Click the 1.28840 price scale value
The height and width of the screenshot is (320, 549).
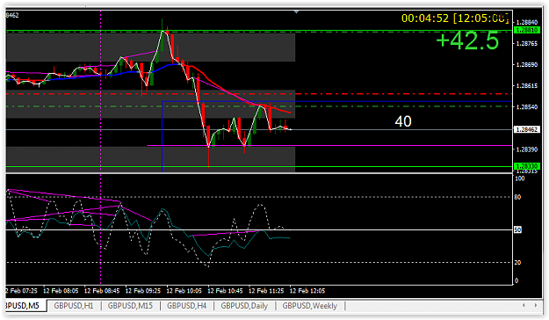point(527,23)
